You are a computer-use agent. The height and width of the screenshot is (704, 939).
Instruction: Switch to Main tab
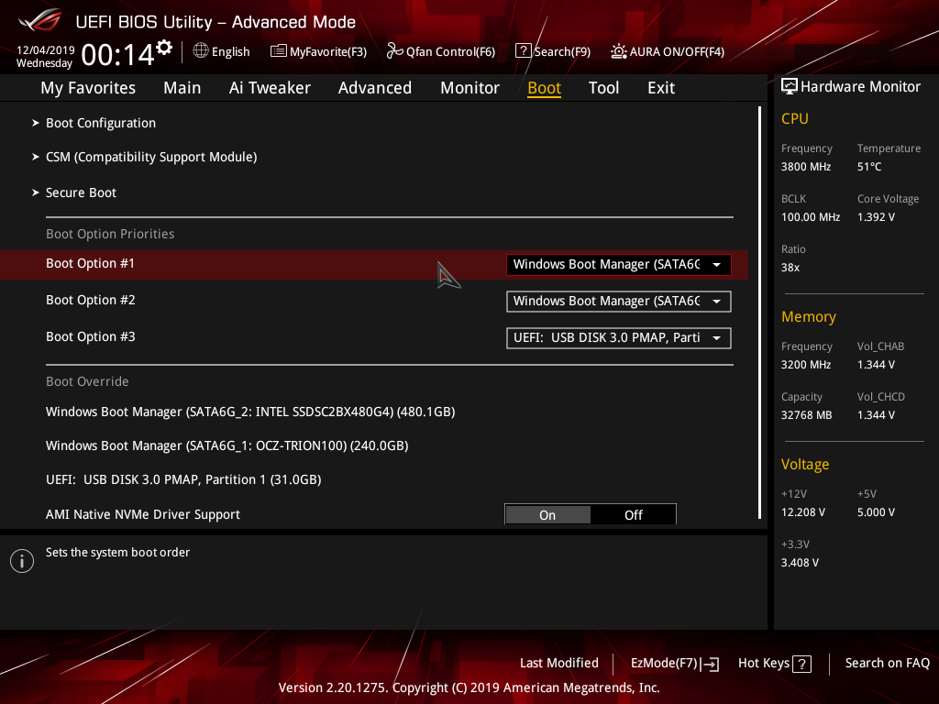pos(182,88)
